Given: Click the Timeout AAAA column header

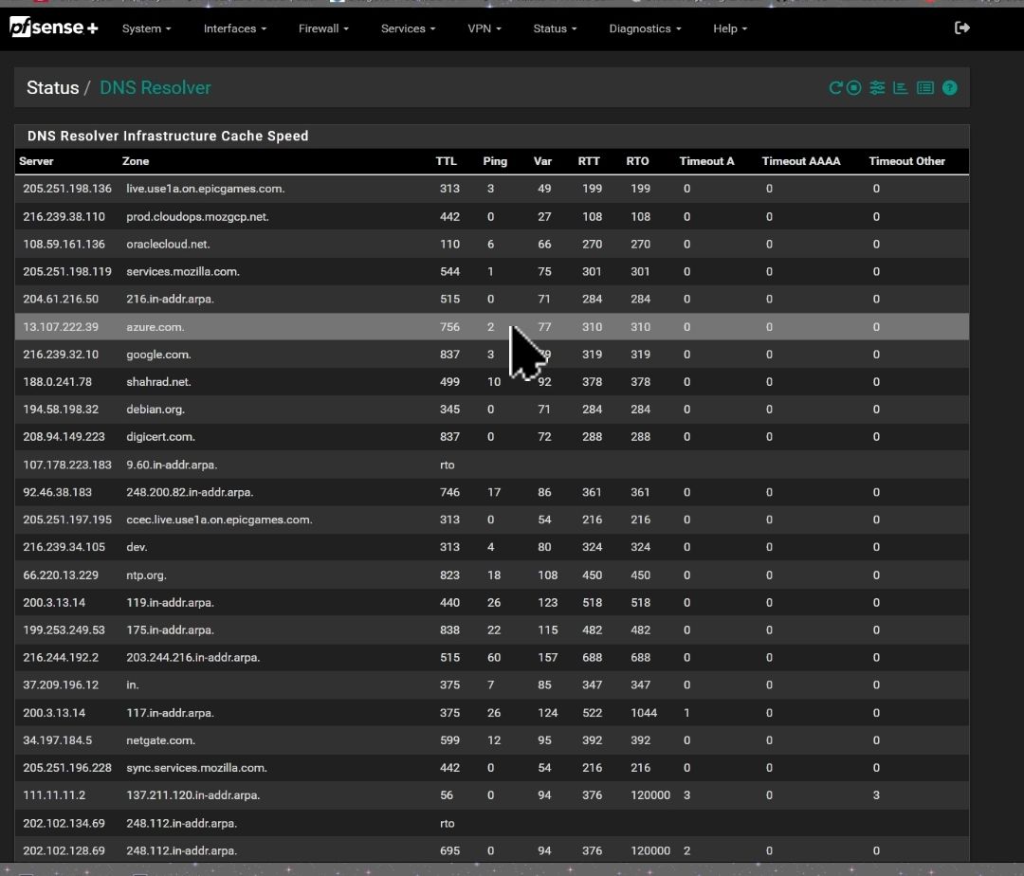Looking at the screenshot, I should tap(801, 161).
